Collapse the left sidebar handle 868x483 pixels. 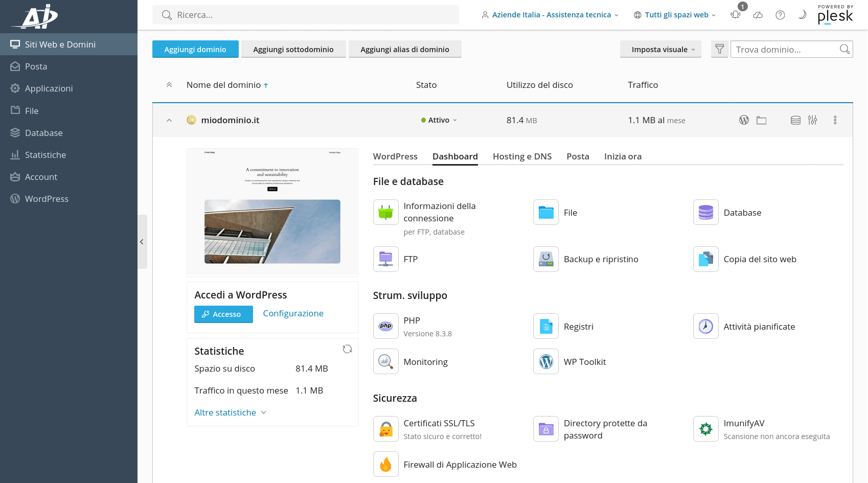pyautogui.click(x=142, y=242)
